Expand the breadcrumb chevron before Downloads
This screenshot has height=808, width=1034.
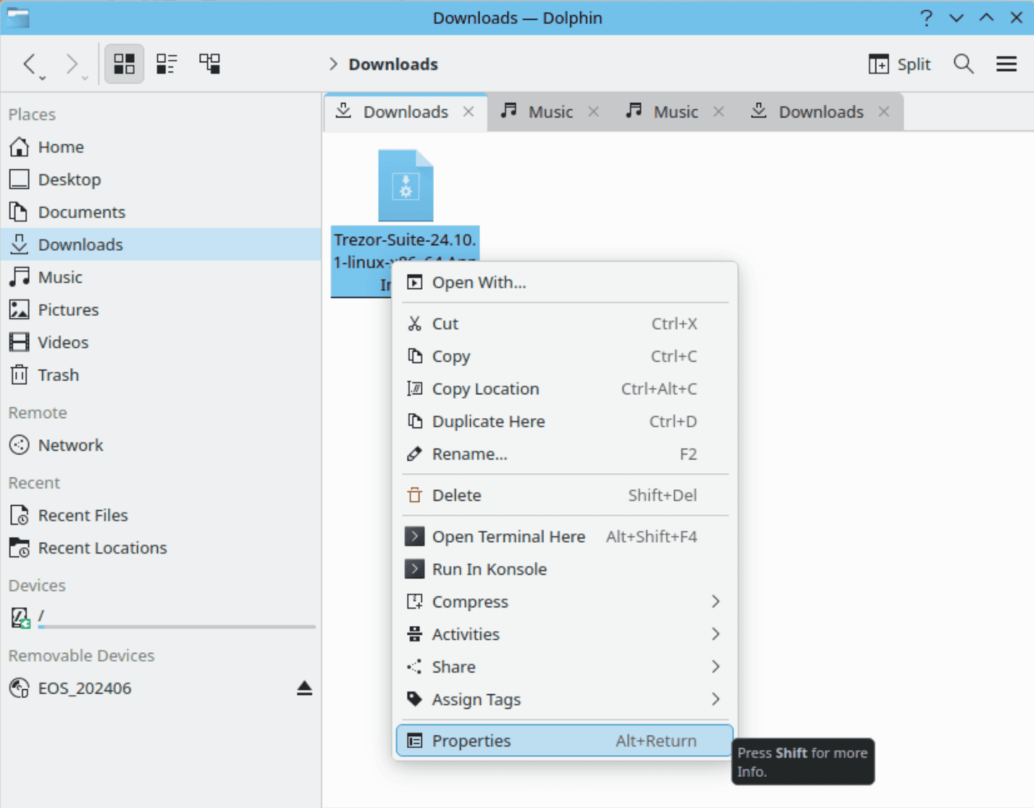tap(333, 64)
